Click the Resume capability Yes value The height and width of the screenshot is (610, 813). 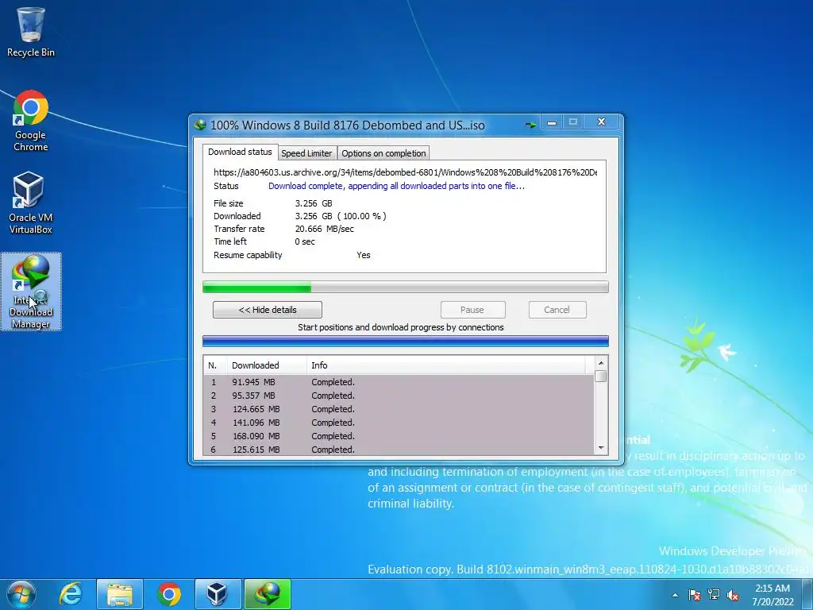click(364, 255)
